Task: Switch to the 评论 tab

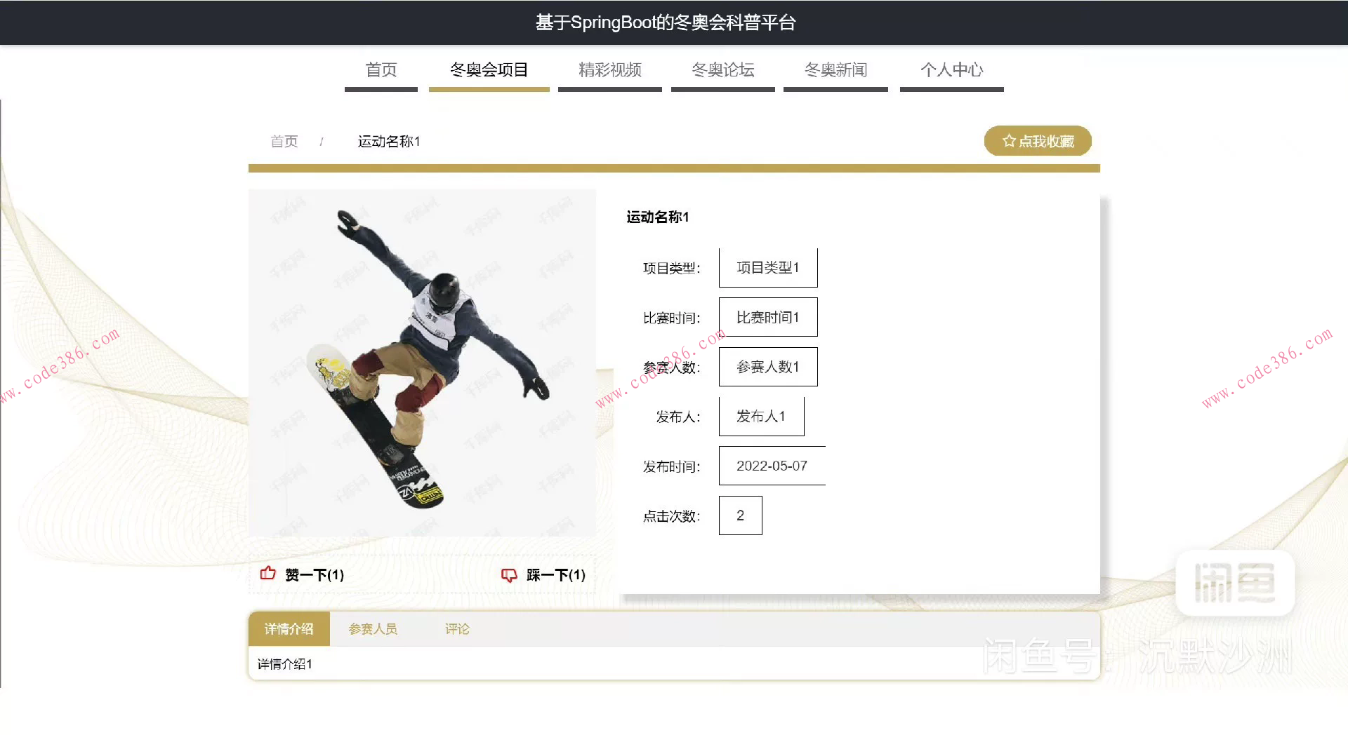Action: point(456,628)
